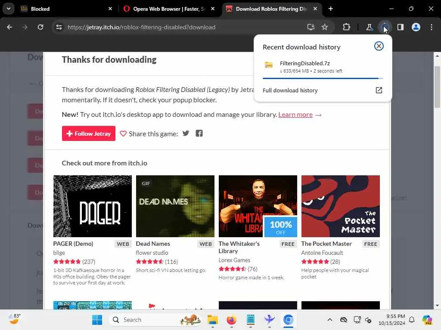Open the clock showing 9:55 PM
441x330 pixels.
click(x=392, y=320)
